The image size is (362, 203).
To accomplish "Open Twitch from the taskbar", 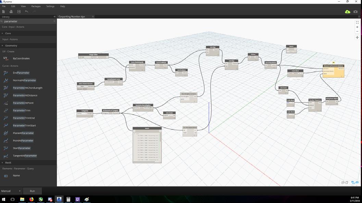I will 77,199.
